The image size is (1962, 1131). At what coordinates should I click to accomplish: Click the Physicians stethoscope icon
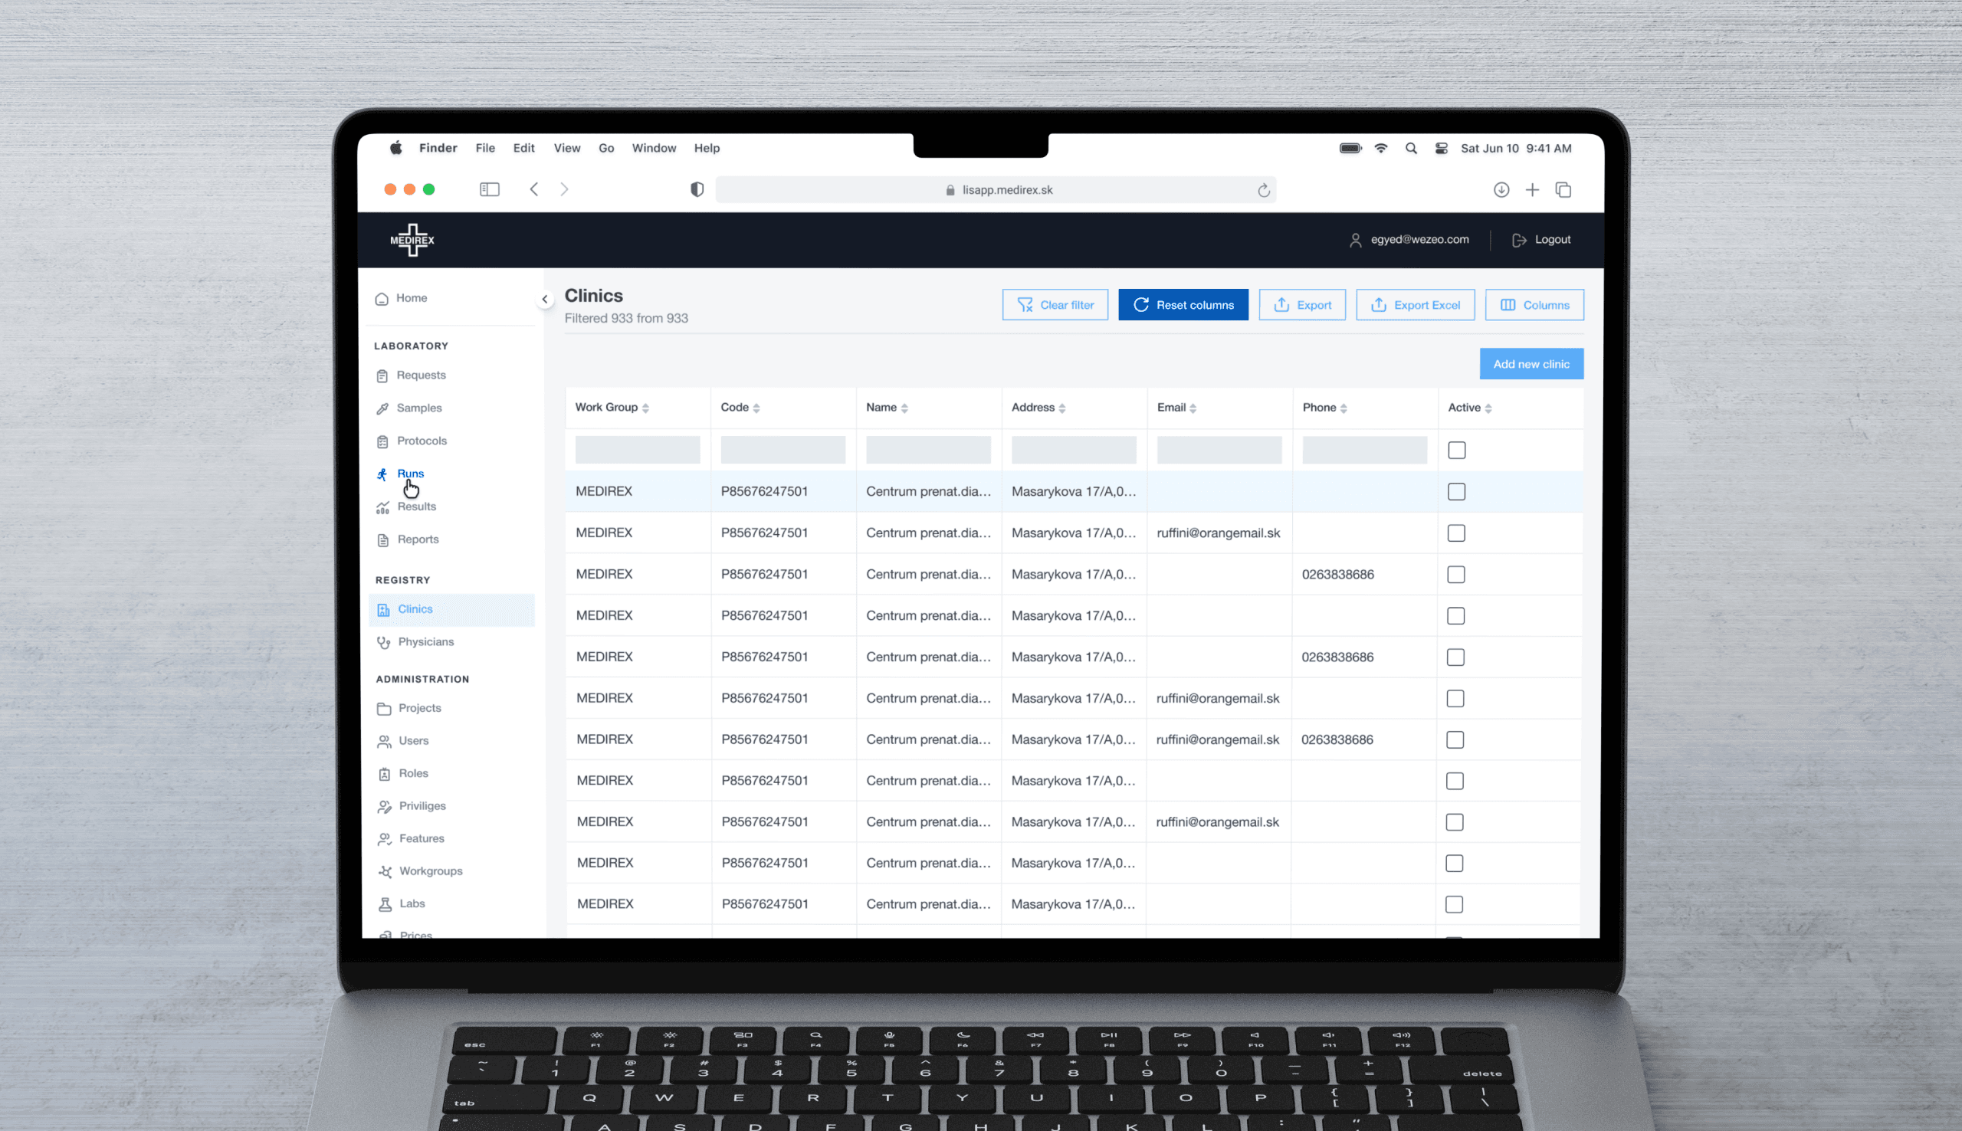[x=384, y=642]
